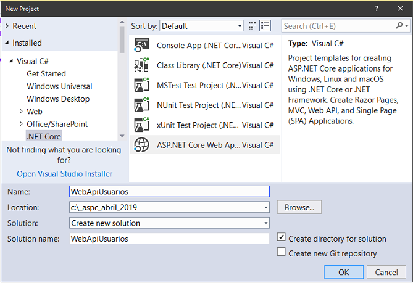This screenshot has width=413, height=283.
Task: Select Console App (.NET Core) template
Action: pos(205,45)
